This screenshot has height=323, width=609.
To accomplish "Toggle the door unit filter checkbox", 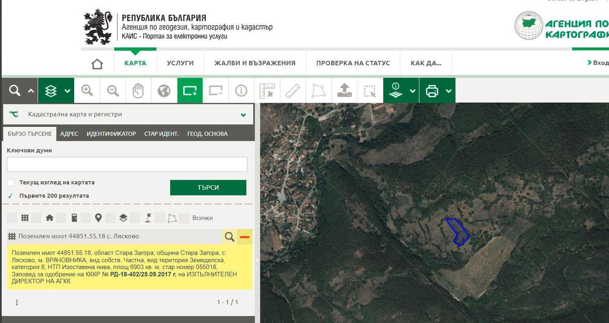I will pyautogui.click(x=61, y=218).
